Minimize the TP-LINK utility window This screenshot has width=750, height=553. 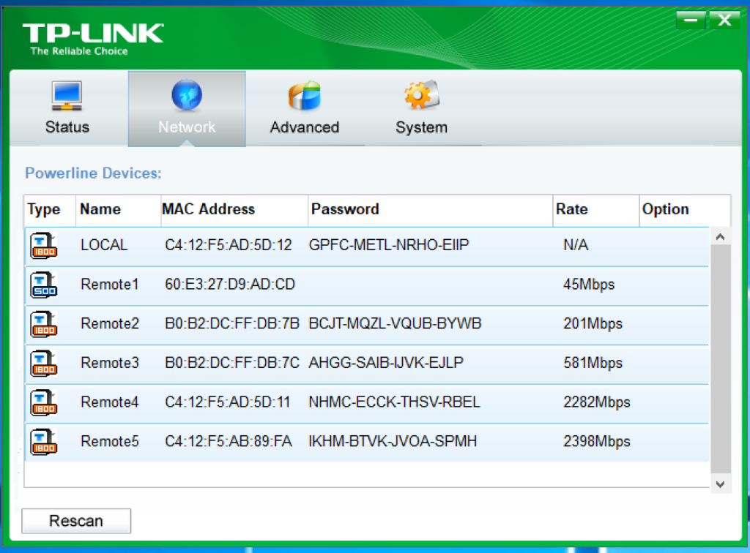[x=690, y=21]
